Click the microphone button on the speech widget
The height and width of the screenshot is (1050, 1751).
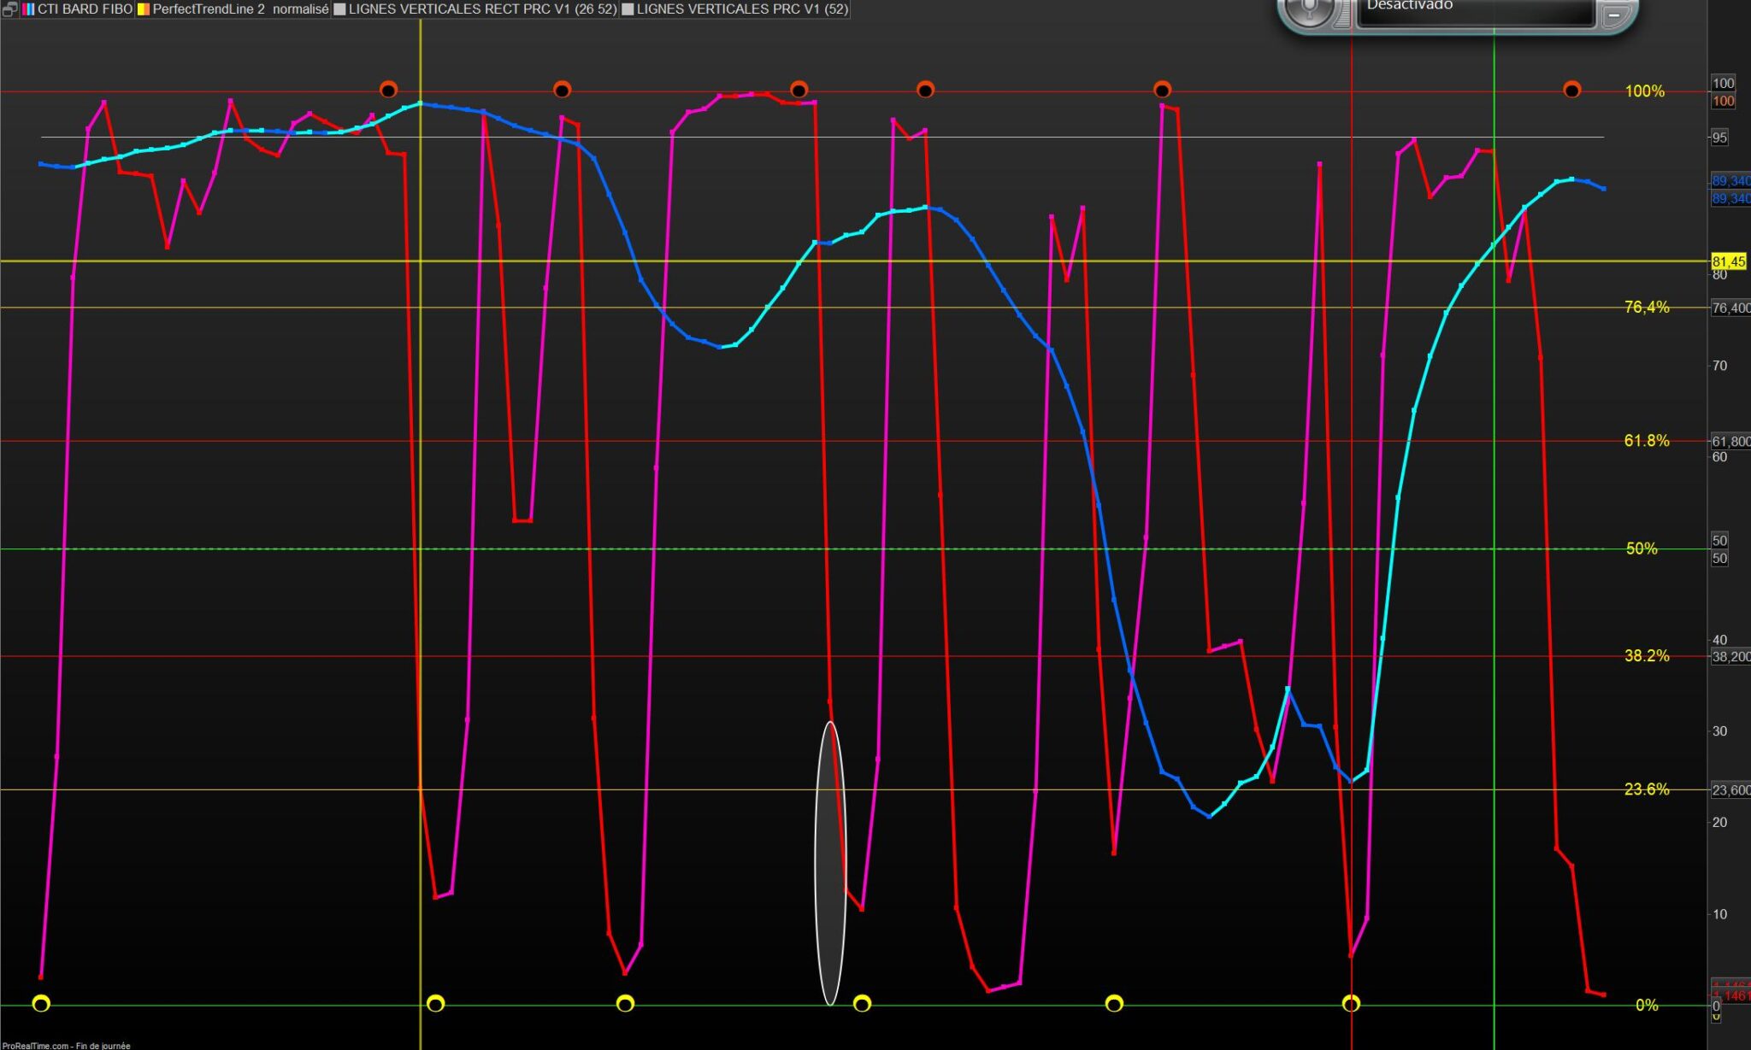pos(1309,10)
